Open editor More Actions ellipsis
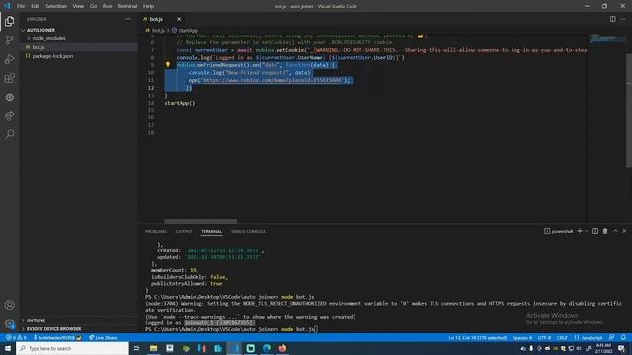 pyautogui.click(x=623, y=19)
